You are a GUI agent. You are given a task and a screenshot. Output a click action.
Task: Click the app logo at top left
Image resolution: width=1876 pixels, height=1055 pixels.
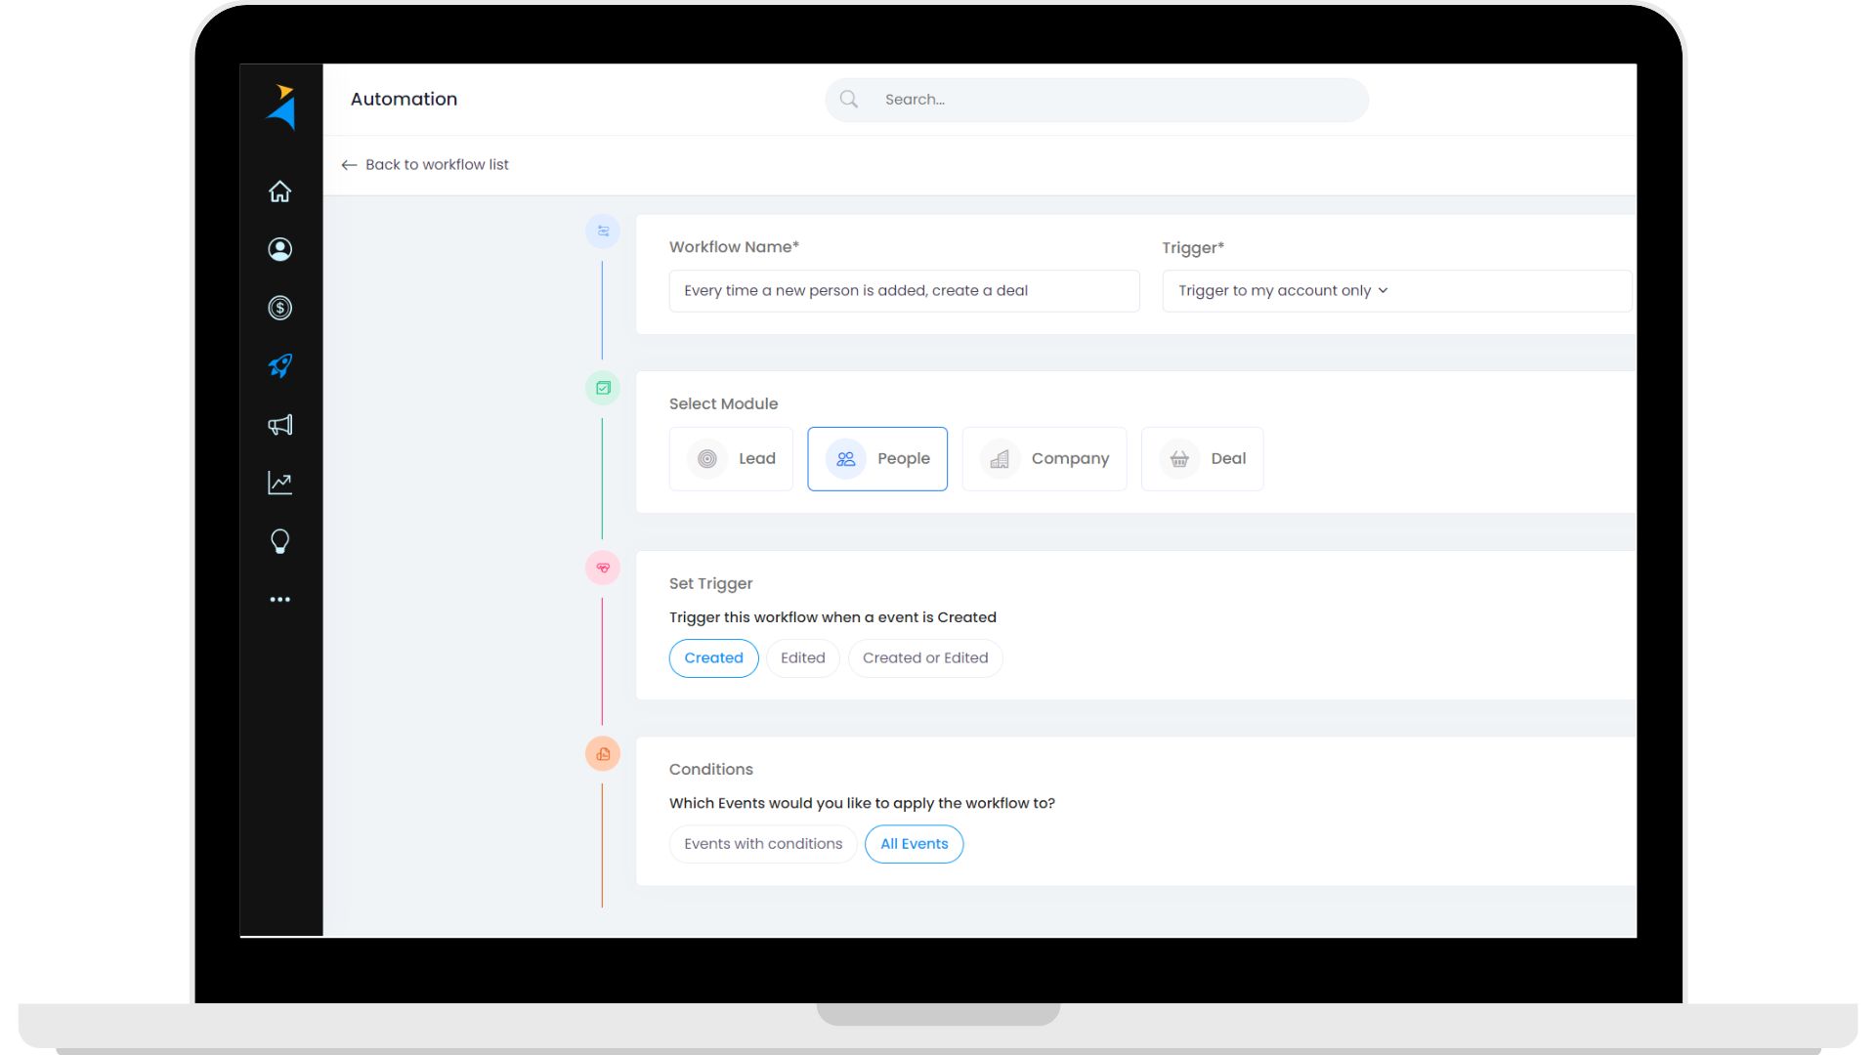tap(281, 107)
